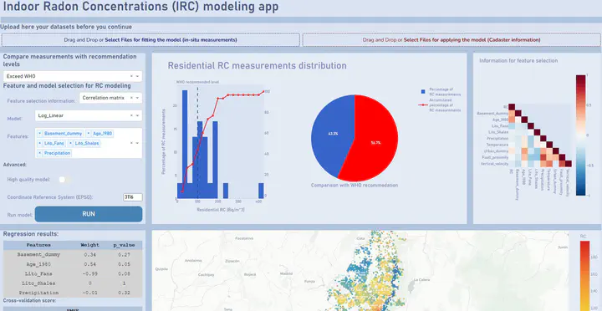Click the EPSG coordinate reference input field

[x=132, y=197]
